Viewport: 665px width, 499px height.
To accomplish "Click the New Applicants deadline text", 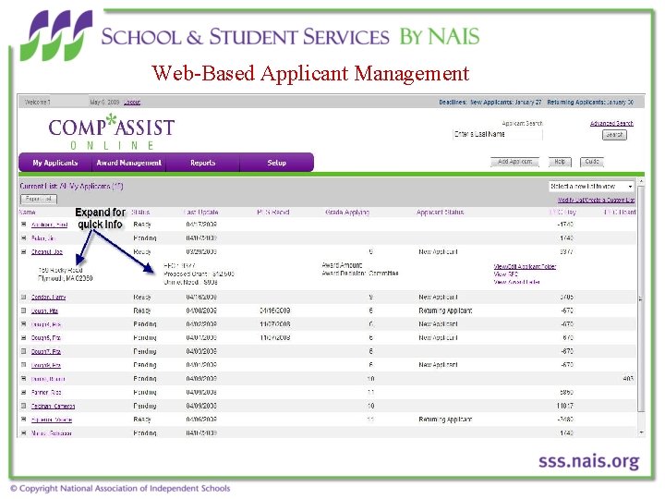I will click(x=505, y=103).
